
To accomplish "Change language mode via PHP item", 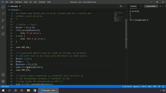I will 155,87.
